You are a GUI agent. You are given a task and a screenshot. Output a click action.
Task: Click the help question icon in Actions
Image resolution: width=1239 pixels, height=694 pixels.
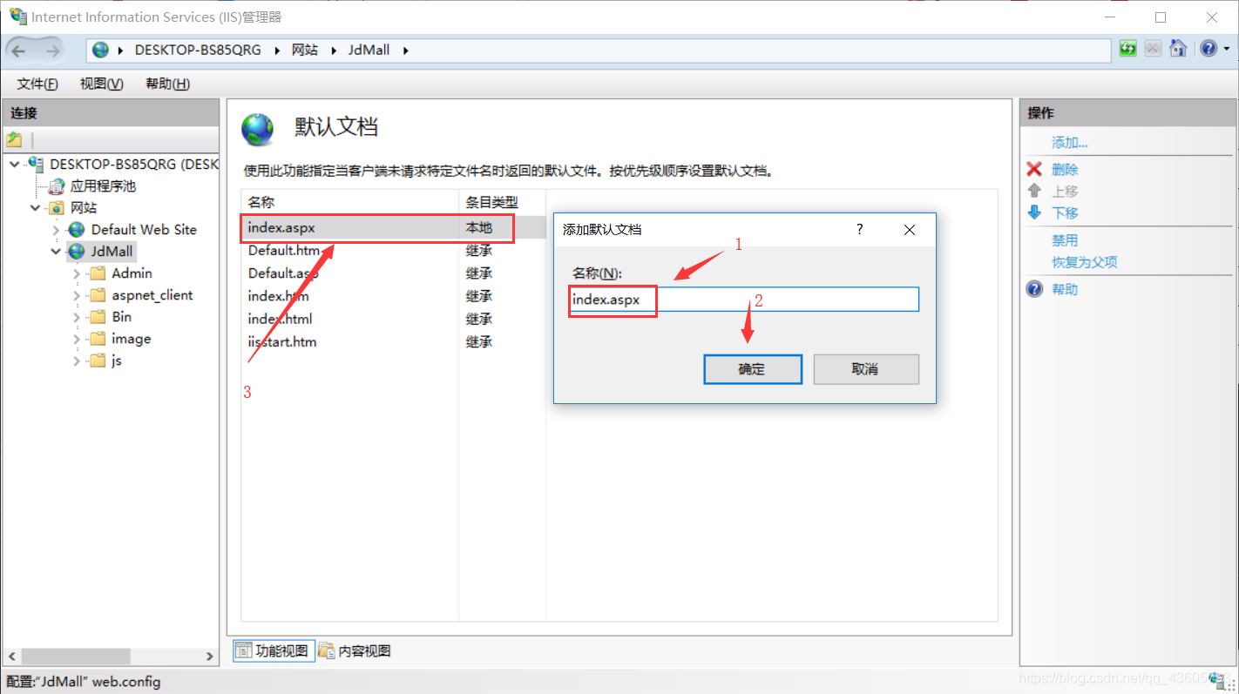click(x=1034, y=289)
